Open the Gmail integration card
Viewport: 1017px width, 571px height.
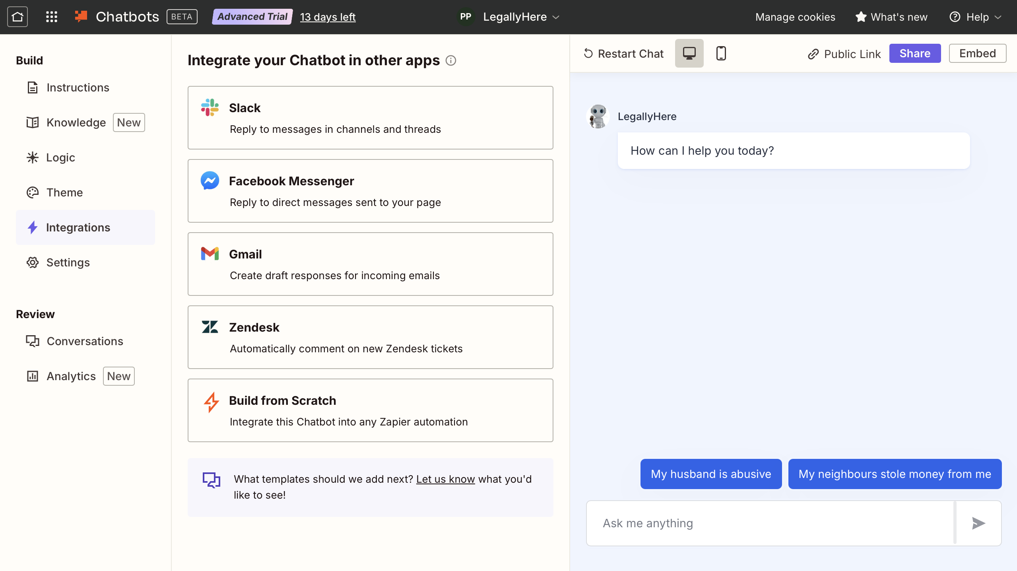[370, 264]
